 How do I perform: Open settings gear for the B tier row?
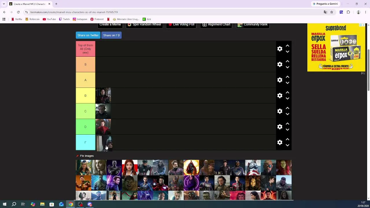coord(280,96)
